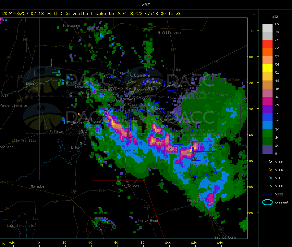Click the 'Pampa_Diamante' map label
This screenshot has width=292, height=247.
coord(14,105)
